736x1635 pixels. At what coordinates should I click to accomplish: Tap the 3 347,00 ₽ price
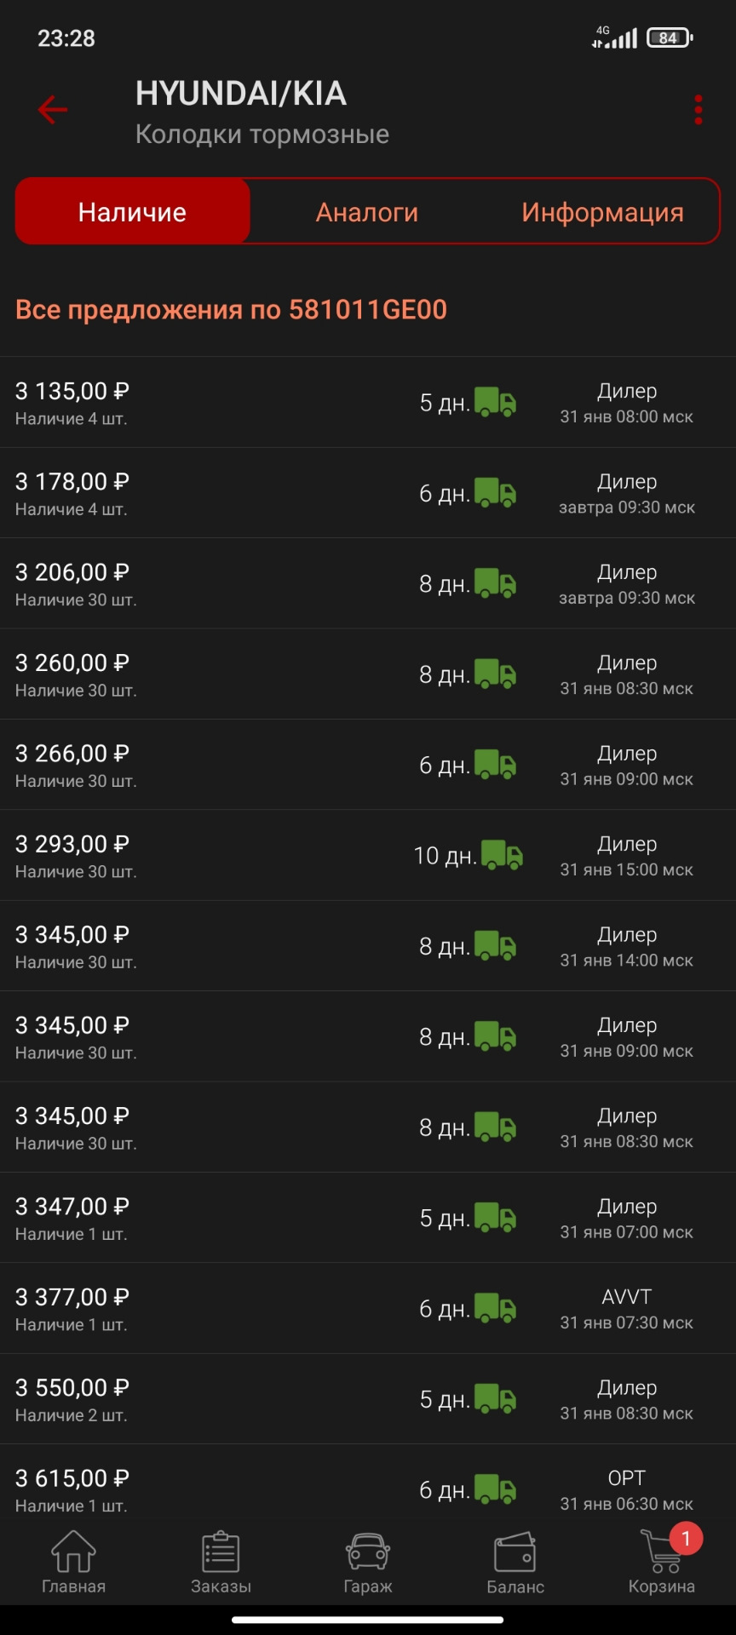(72, 1207)
